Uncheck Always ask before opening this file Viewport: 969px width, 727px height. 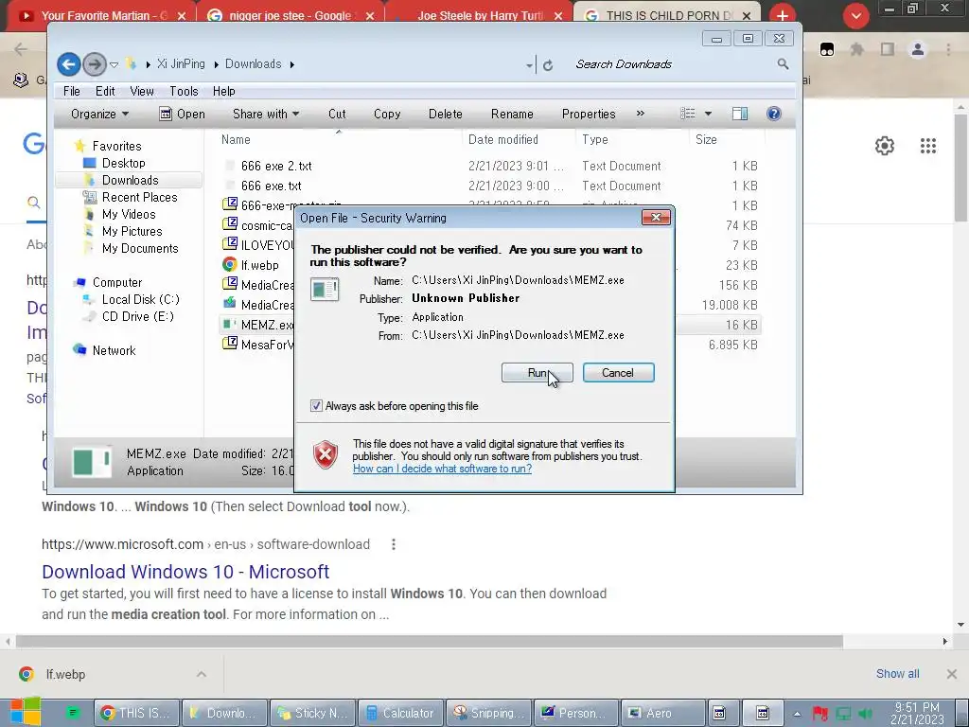click(316, 406)
